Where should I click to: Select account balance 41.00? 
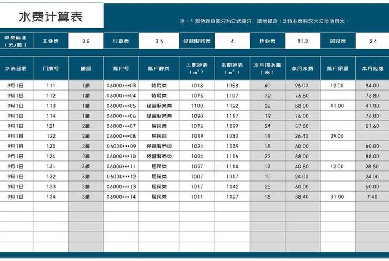tap(338, 106)
